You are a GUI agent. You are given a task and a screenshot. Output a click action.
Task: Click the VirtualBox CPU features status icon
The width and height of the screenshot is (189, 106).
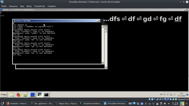(x=171, y=99)
